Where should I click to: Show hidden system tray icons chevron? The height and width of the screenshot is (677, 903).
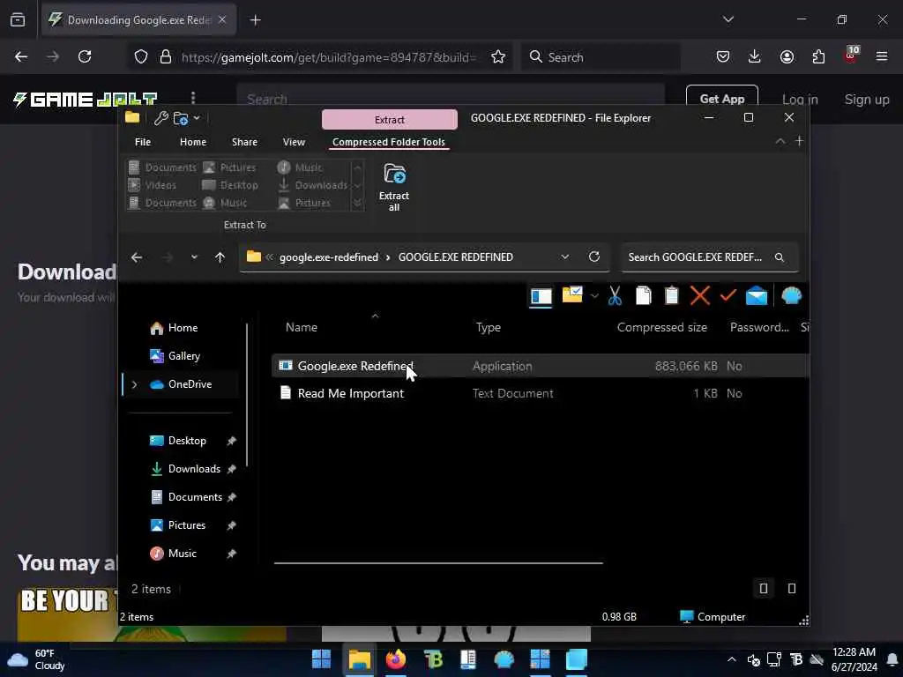coord(731,659)
